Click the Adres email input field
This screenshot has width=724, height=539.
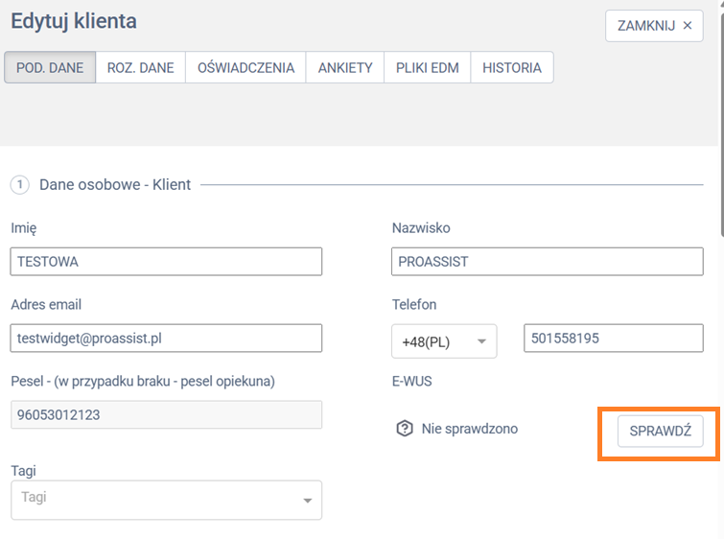click(x=166, y=338)
